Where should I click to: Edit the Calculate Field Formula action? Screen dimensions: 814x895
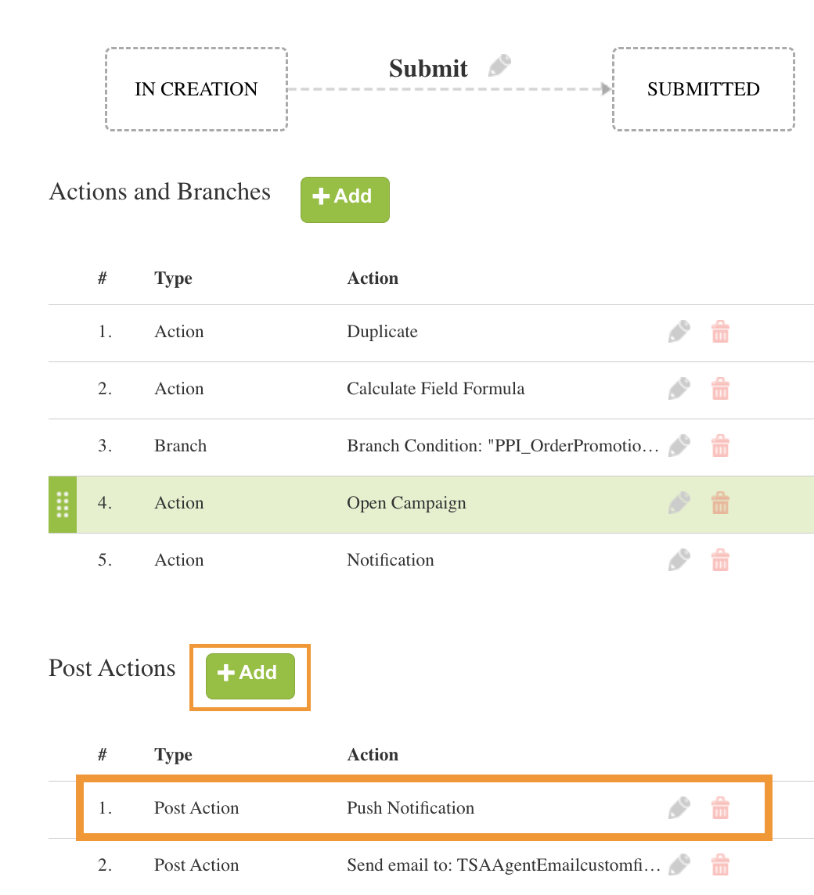click(679, 389)
